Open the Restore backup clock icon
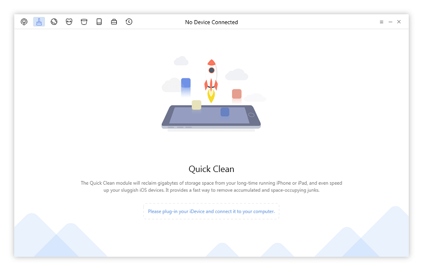This screenshot has height=271, width=423. tap(129, 22)
